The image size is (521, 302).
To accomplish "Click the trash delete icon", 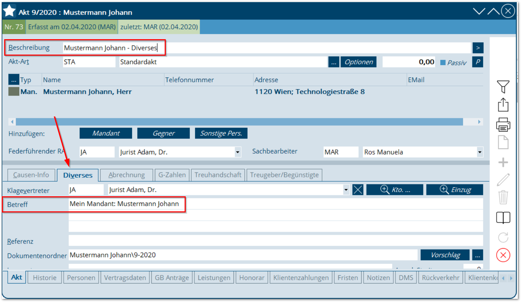I will click(503, 197).
